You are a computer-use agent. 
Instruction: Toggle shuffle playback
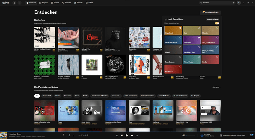(117, 135)
